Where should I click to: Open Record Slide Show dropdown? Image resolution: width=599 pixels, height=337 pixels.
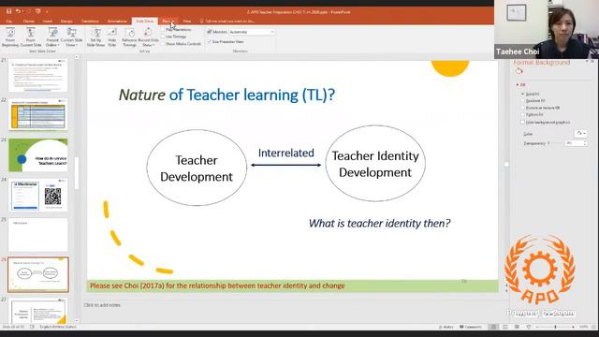pyautogui.click(x=148, y=37)
